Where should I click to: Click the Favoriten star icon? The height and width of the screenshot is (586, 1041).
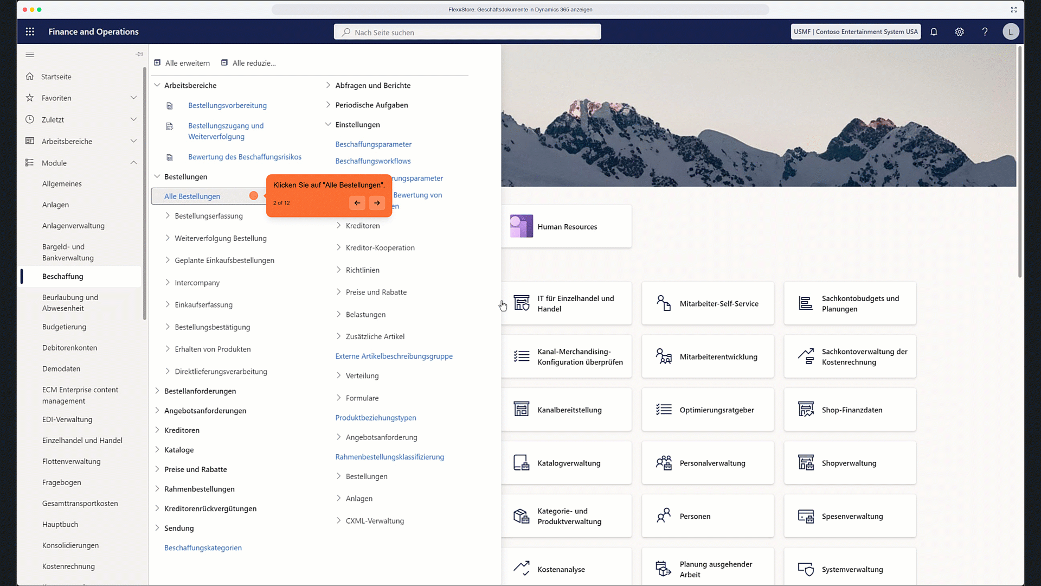(x=30, y=98)
